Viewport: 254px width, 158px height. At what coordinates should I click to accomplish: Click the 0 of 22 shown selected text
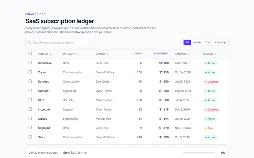click(43, 153)
